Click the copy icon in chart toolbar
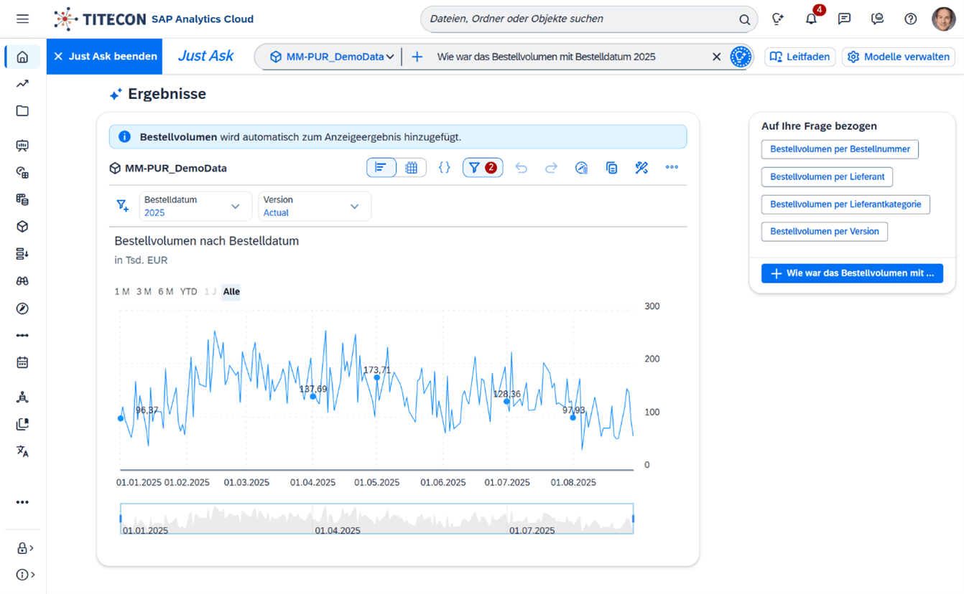The height and width of the screenshot is (594, 964). coord(611,168)
